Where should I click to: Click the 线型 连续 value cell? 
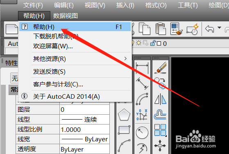pyautogui.click(x=85, y=120)
